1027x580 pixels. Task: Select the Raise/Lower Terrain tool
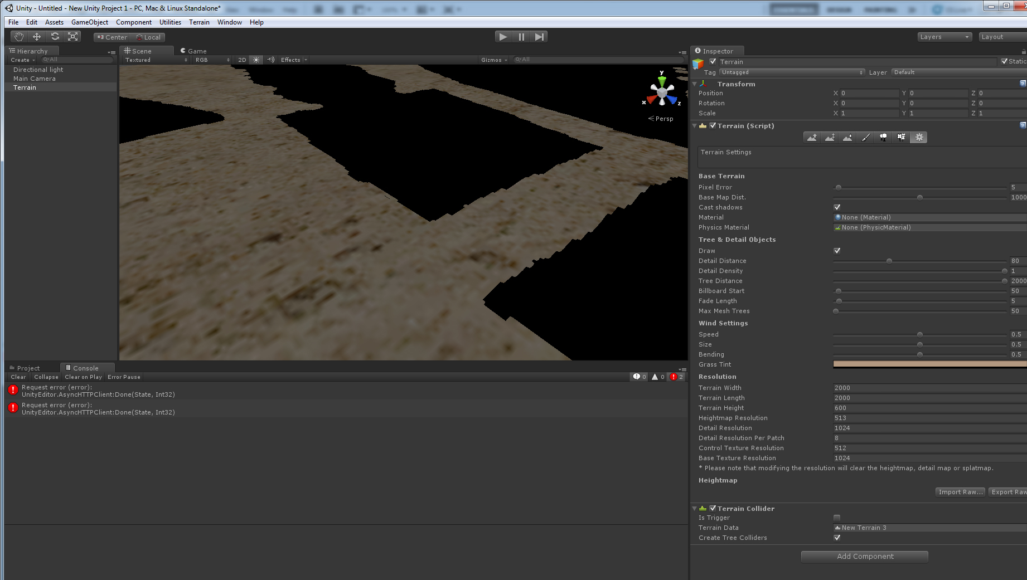[x=812, y=138]
